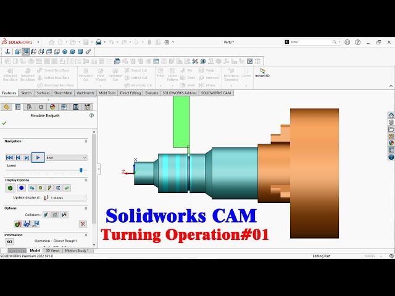Viewport: 395px width, 296px height.
Task: Open the Print dropdown arrow
Action: click(104, 43)
